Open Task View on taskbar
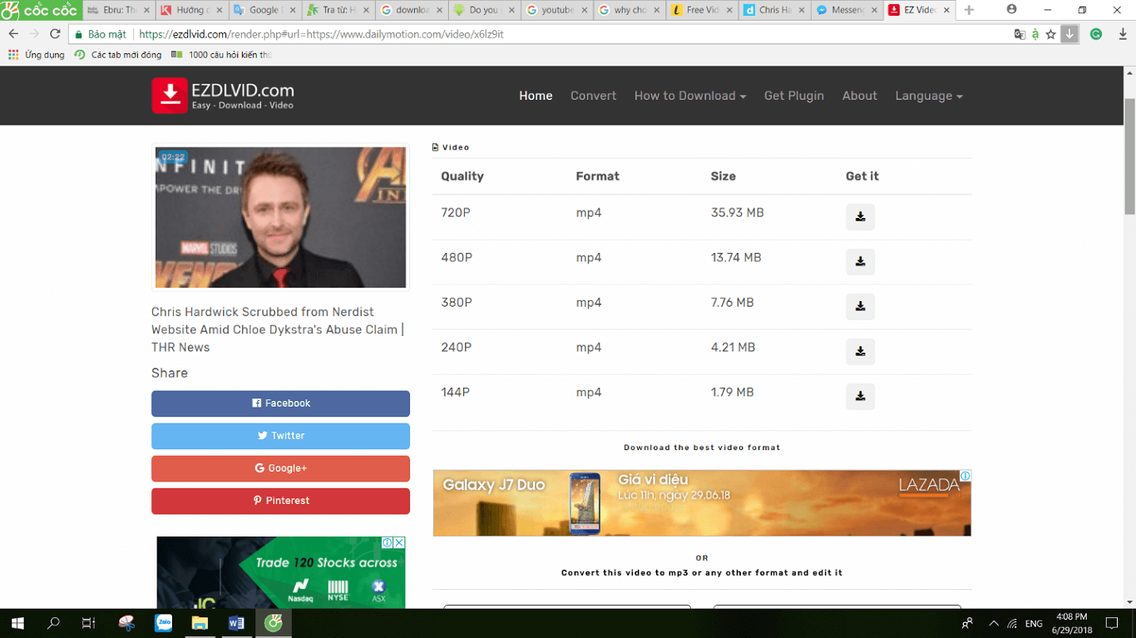The height and width of the screenshot is (638, 1136). [89, 623]
